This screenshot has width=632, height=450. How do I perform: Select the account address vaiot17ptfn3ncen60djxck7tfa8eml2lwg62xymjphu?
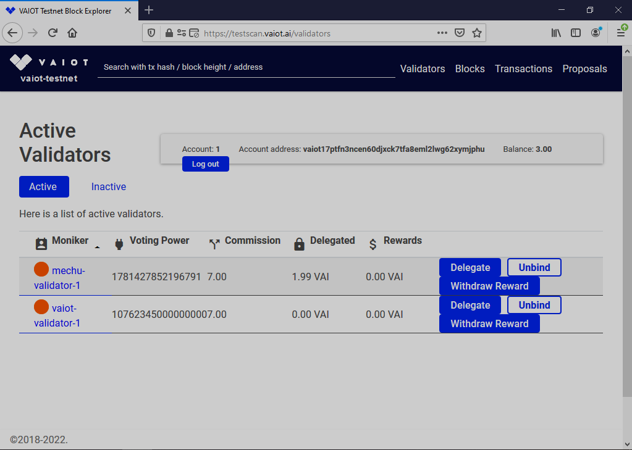point(394,149)
